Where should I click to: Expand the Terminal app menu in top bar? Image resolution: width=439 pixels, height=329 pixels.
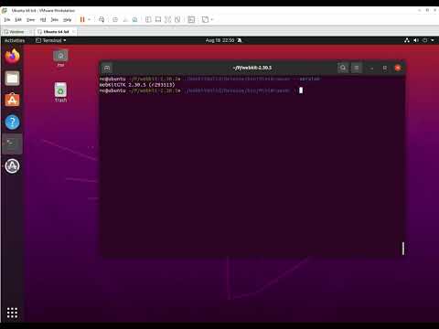[51, 40]
